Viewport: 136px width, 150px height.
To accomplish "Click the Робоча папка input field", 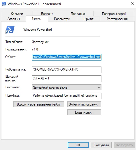I will point(67,70).
